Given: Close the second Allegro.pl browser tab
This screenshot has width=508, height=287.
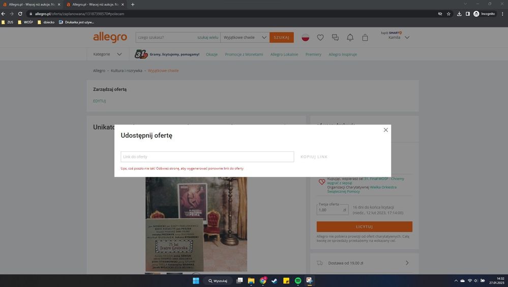Looking at the screenshot, I should tap(123, 5).
